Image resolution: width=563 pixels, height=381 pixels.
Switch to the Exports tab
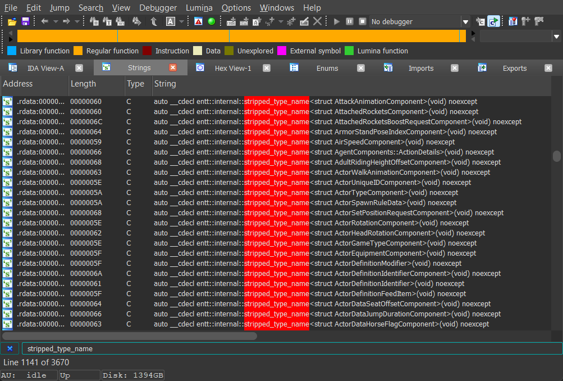(515, 69)
